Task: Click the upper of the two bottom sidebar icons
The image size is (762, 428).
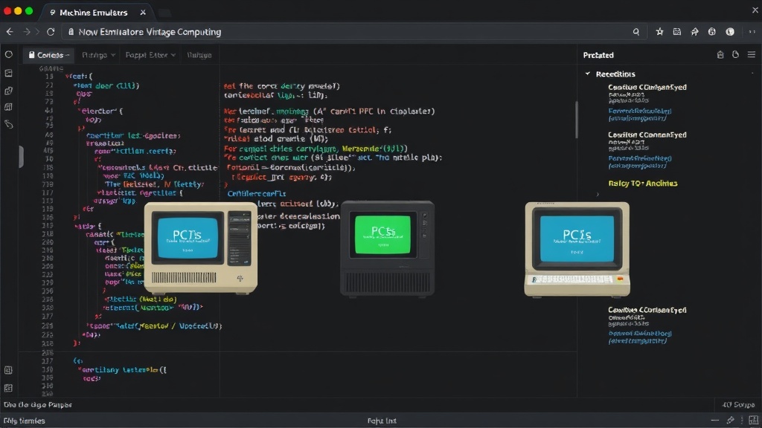Action: (x=8, y=370)
